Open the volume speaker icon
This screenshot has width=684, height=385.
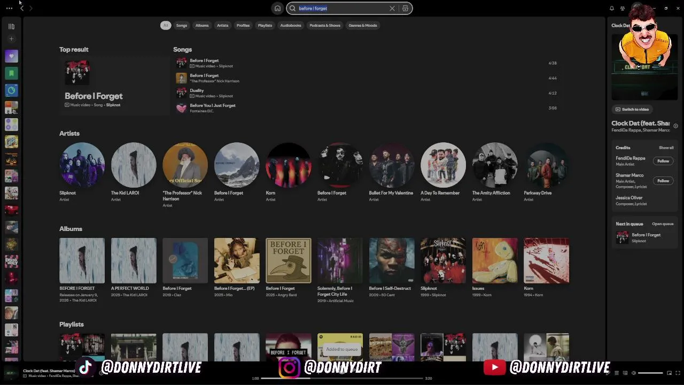tap(634, 373)
